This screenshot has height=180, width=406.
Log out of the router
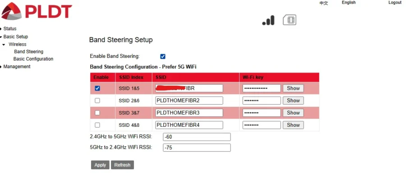(x=395, y=3)
